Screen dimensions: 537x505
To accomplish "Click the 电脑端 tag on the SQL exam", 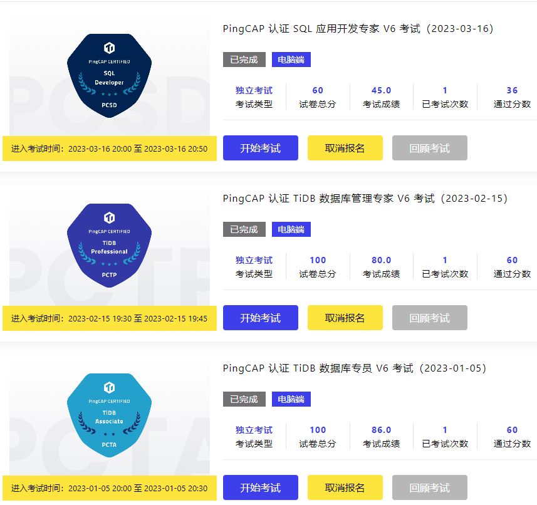I will [x=291, y=60].
